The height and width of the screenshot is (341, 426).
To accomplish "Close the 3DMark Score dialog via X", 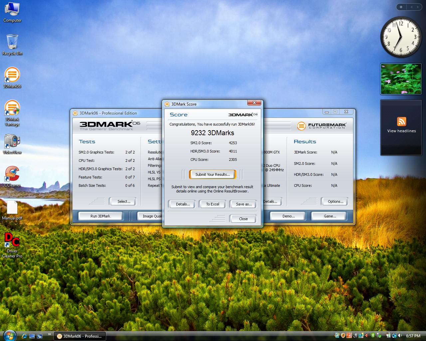I will point(255,103).
